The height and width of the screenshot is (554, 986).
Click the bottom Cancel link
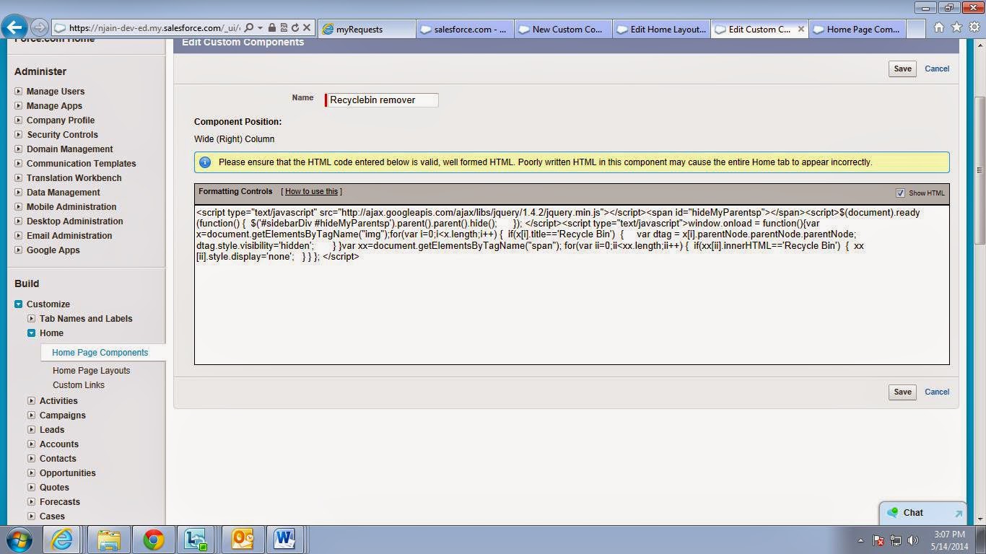coord(937,392)
